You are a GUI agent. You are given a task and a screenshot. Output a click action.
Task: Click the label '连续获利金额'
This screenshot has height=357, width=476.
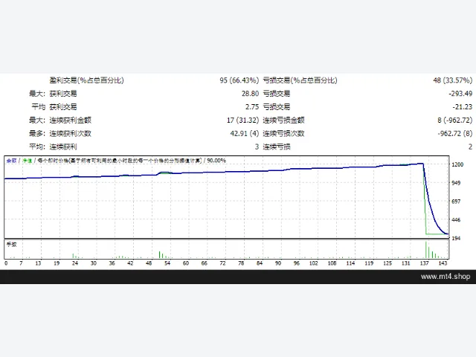pos(71,120)
